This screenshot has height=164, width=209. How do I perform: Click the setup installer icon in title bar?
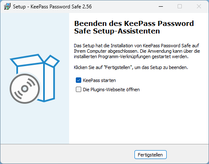click(x=7, y=6)
